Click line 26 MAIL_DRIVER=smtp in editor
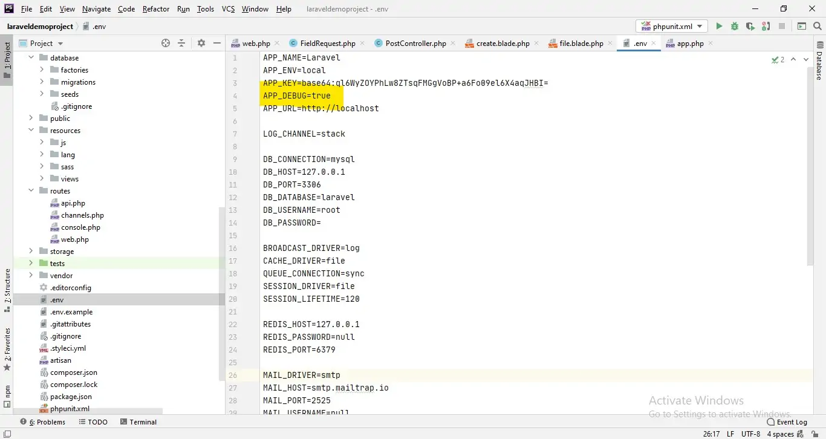The height and width of the screenshot is (439, 826). coord(302,375)
